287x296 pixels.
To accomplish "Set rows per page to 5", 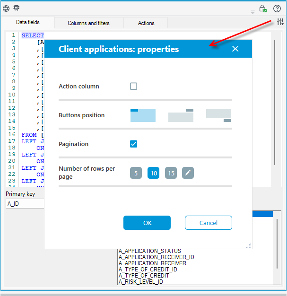I will click(x=136, y=173).
